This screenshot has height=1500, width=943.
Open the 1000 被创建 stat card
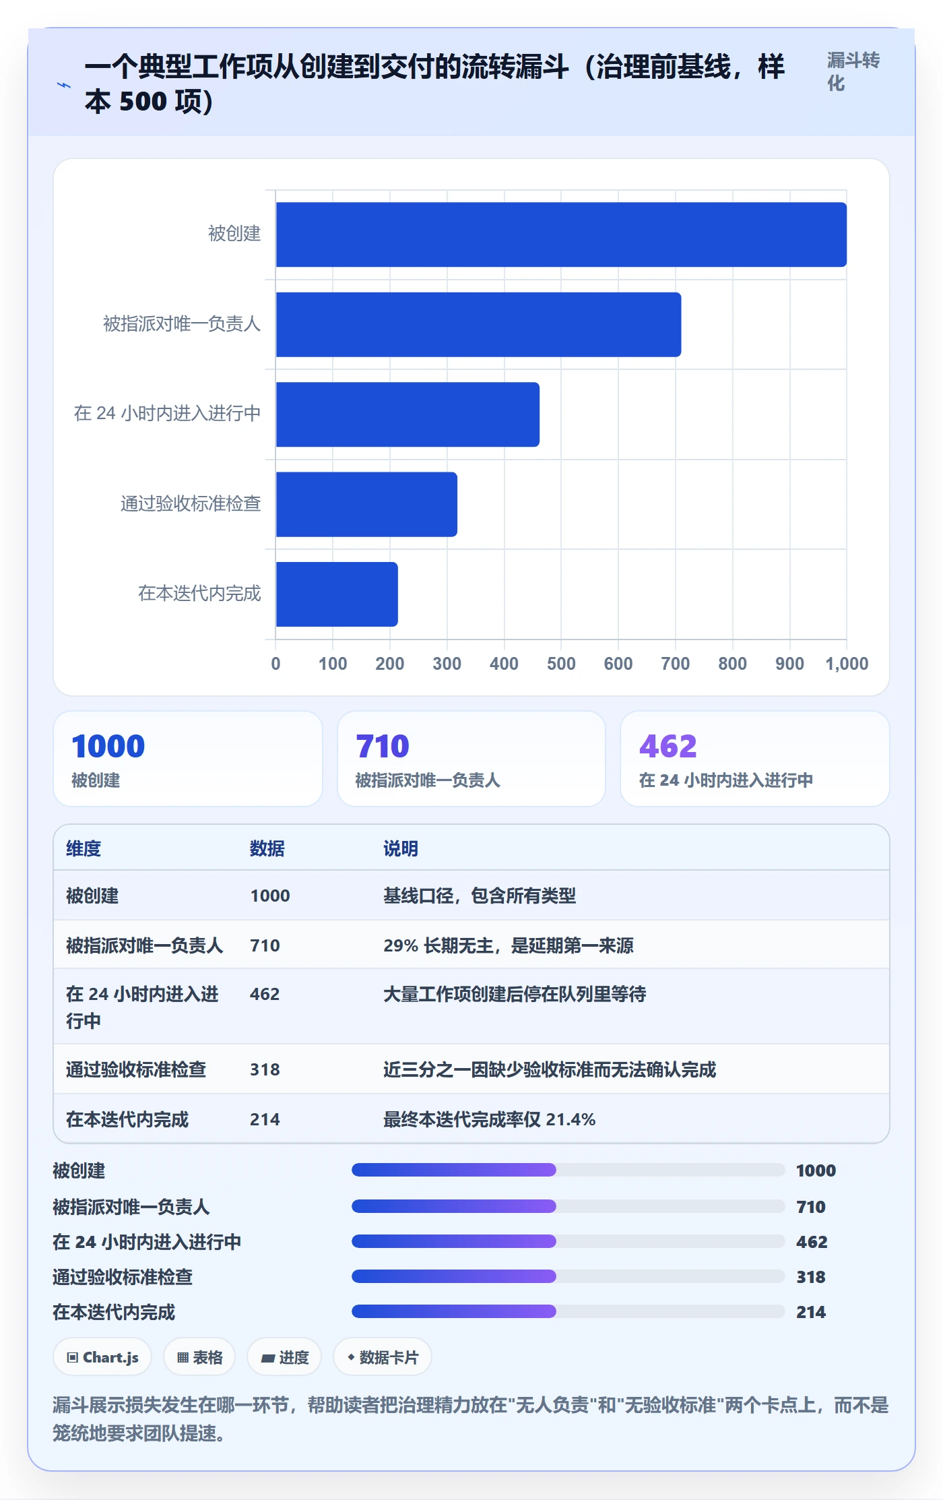click(188, 759)
